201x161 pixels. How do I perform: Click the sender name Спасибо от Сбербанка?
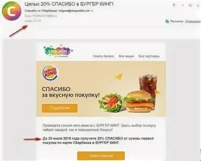(x=41, y=11)
